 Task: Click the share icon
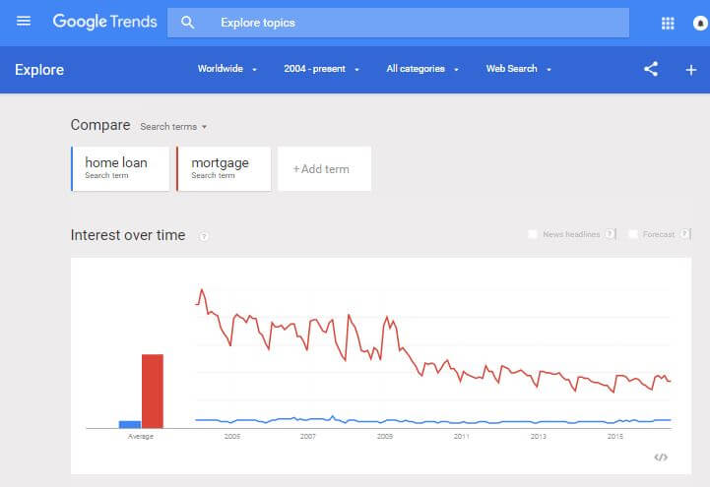point(651,69)
